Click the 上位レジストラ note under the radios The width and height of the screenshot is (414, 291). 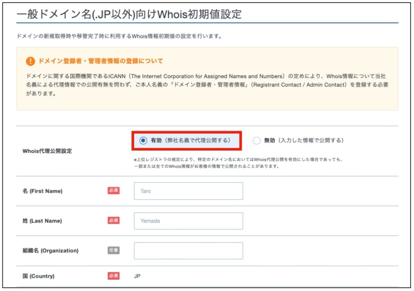click(x=239, y=163)
